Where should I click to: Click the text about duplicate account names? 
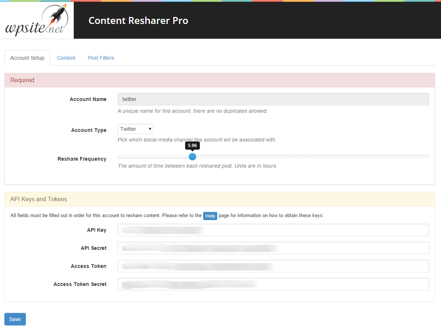pyautogui.click(x=192, y=111)
